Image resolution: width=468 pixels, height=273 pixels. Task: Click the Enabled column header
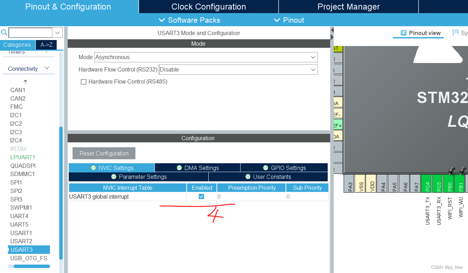[x=202, y=188]
